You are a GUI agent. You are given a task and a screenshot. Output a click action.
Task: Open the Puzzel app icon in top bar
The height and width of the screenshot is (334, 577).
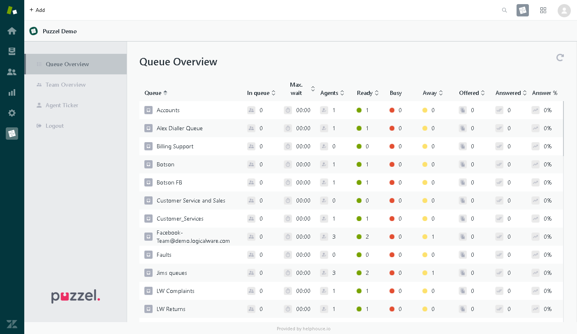point(523,10)
